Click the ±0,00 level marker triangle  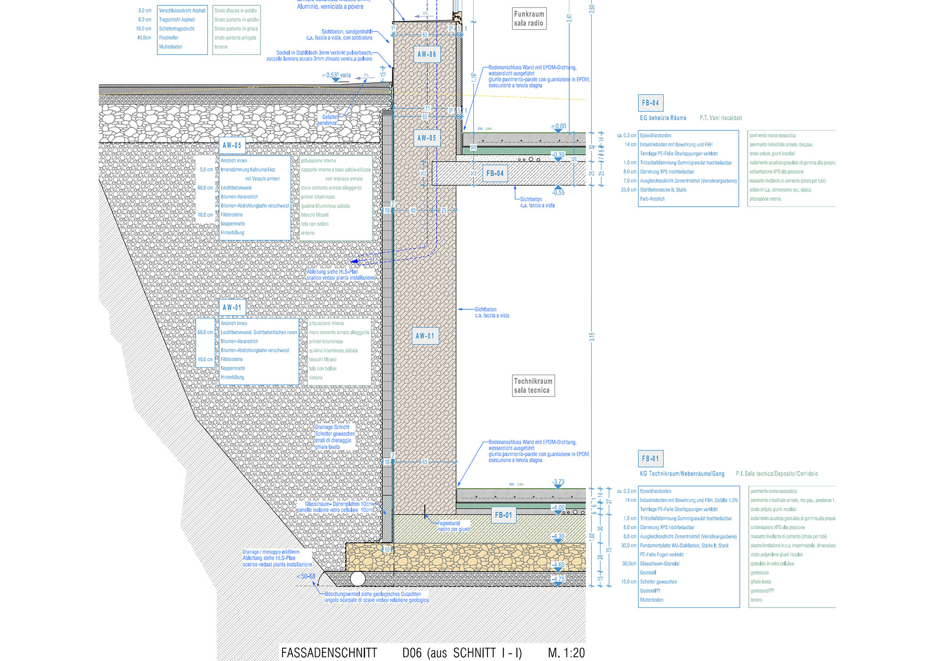click(559, 131)
